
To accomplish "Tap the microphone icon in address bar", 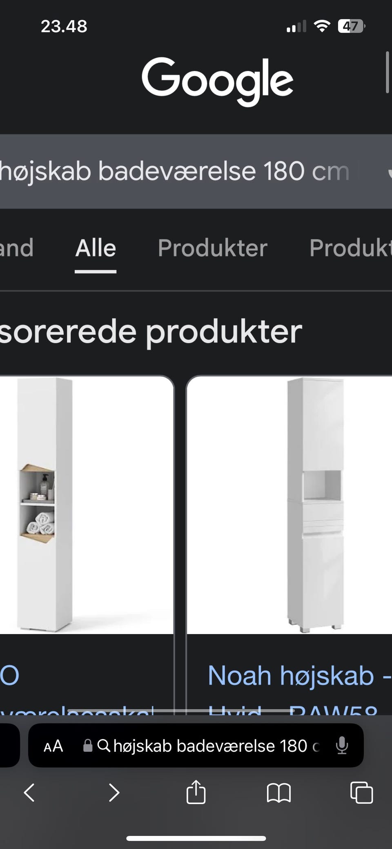I will pos(342,746).
